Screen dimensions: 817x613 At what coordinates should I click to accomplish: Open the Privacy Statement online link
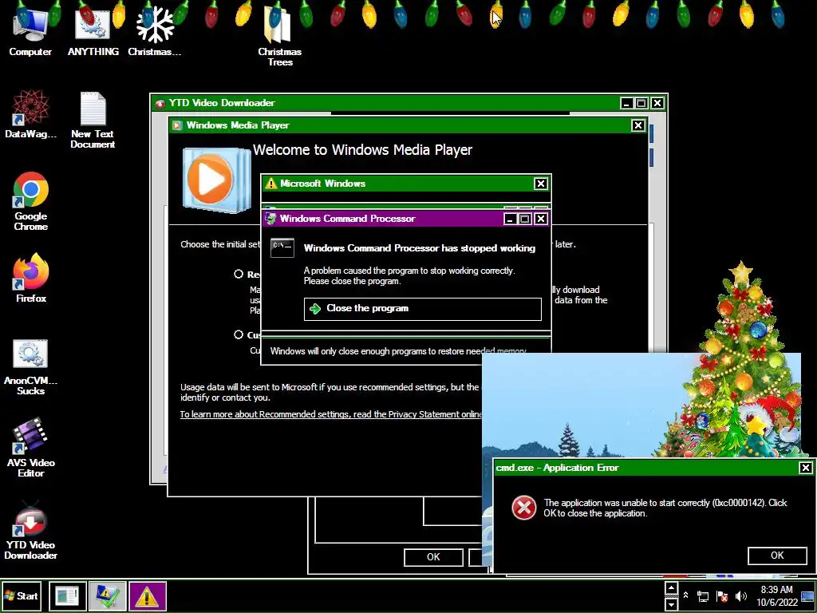[x=331, y=414]
